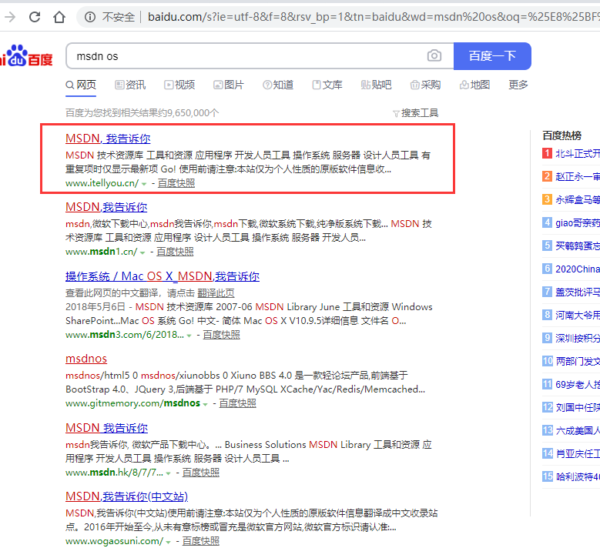The width and height of the screenshot is (600, 548).
Task: Expand dropdown arrow after www.msdn.hk URL
Action: (169, 473)
